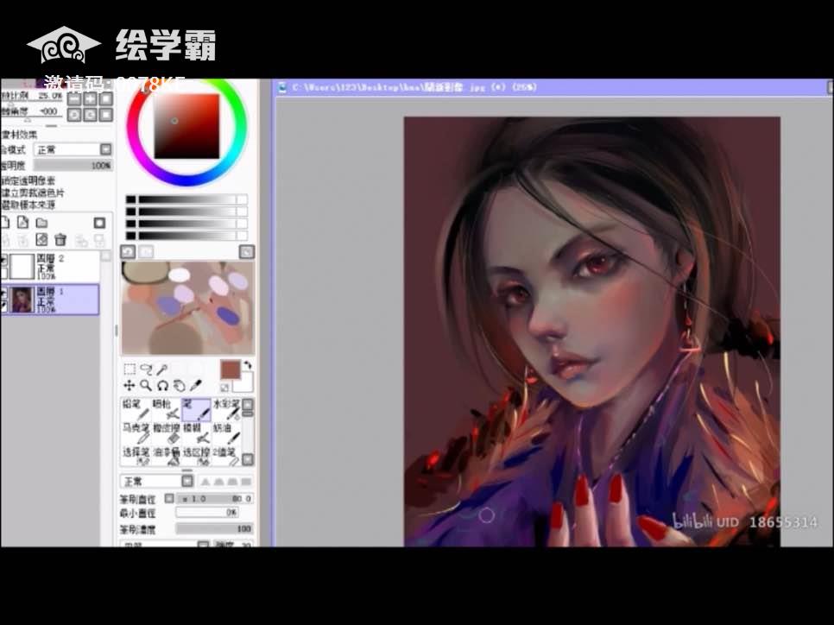Image resolution: width=834 pixels, height=625 pixels.
Task: Toggle visibility of 图层 1
Action: 3,292
